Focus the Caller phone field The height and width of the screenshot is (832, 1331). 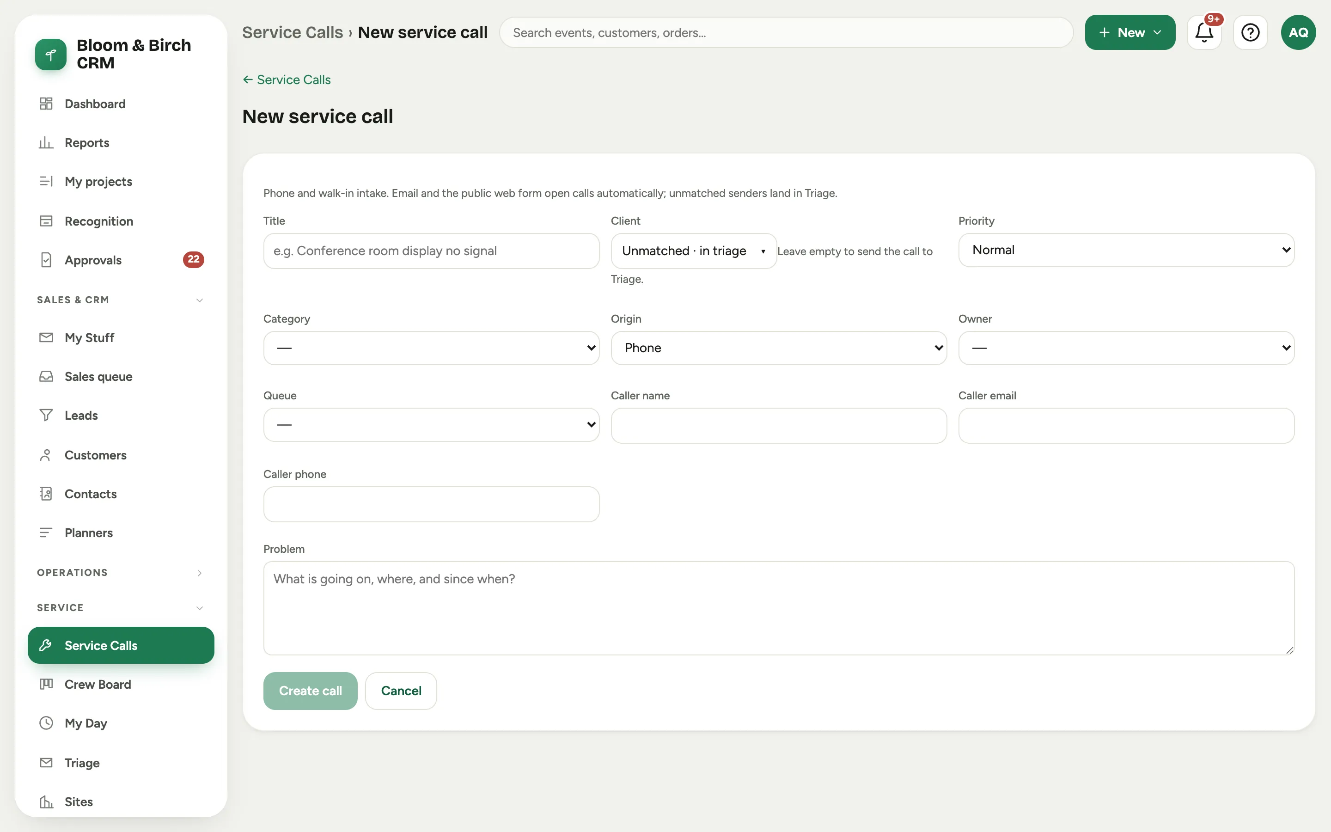(x=431, y=504)
